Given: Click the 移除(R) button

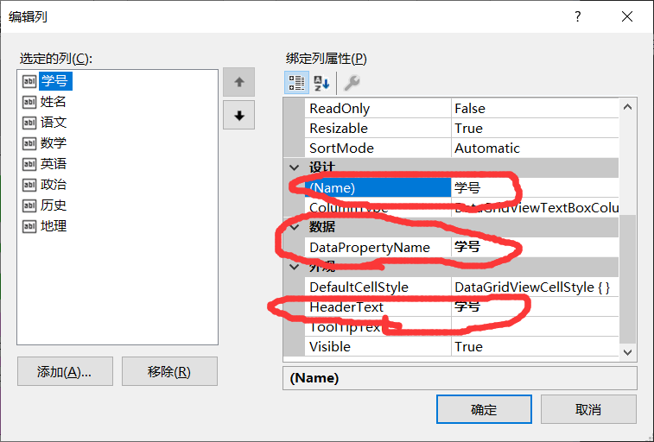Looking at the screenshot, I should point(169,371).
